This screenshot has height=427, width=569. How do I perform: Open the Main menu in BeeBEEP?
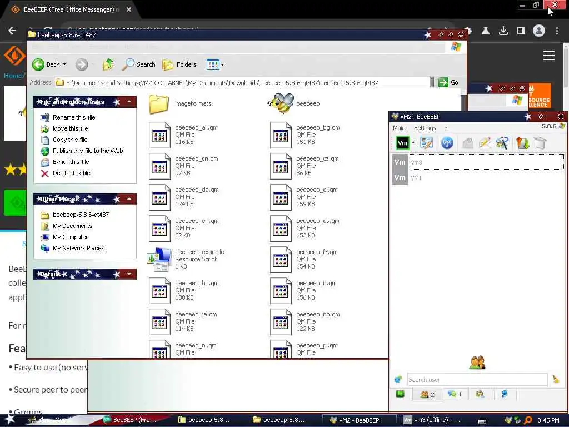click(x=399, y=128)
